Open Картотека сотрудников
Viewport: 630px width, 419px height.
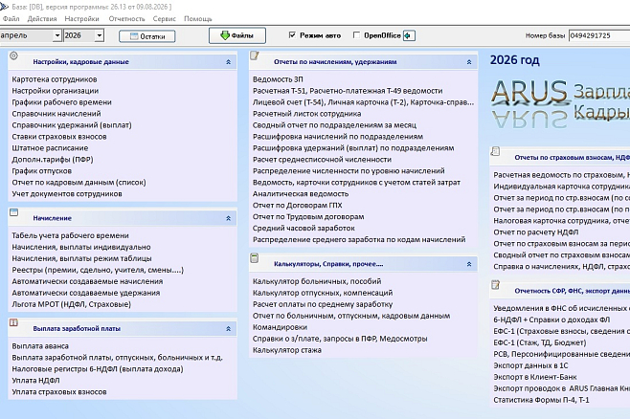(x=55, y=79)
